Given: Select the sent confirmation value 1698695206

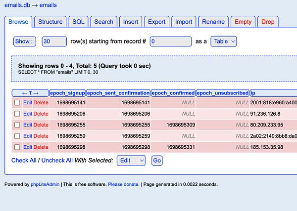Looking at the screenshot, I should [x=136, y=114].
